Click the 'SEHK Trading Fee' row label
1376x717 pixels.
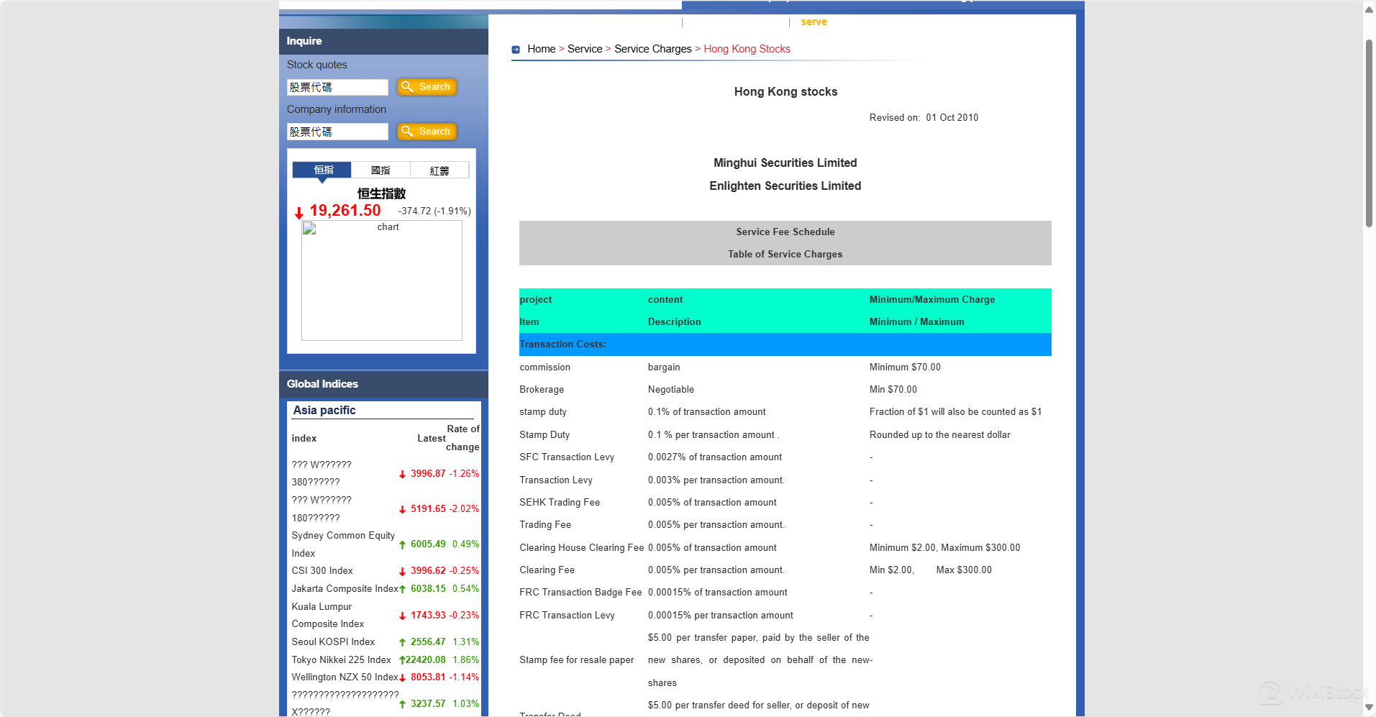coord(560,503)
